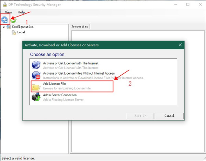Click the add license toolbar icon
The image size is (206, 161).
[4, 20]
